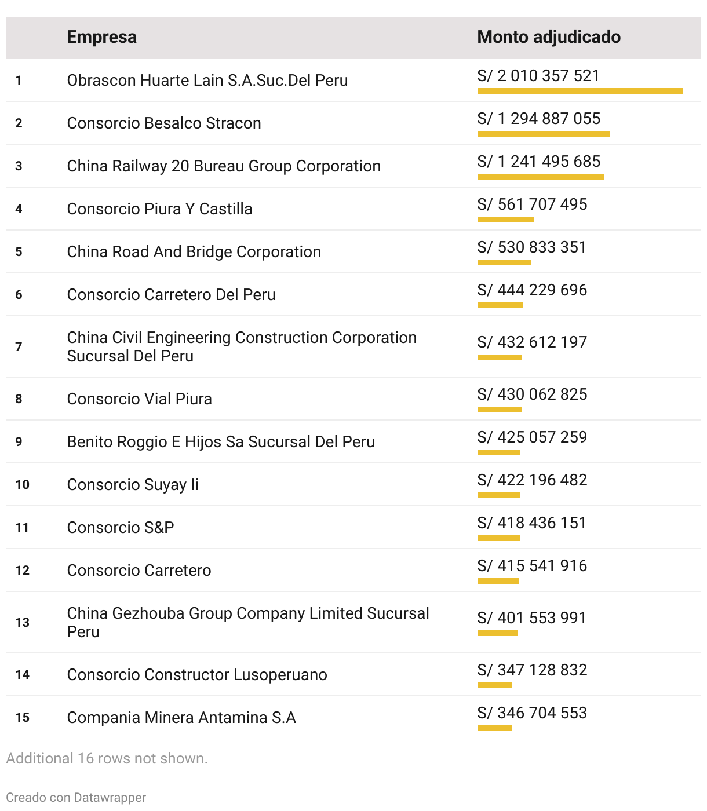Click the amount S/ 347 128 832
707x811 pixels.
point(532,670)
